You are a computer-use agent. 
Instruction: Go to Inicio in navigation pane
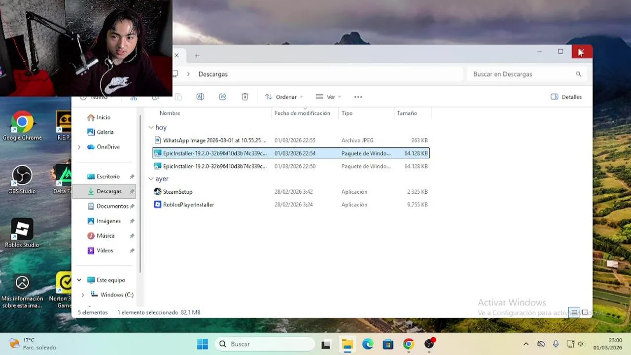(104, 117)
